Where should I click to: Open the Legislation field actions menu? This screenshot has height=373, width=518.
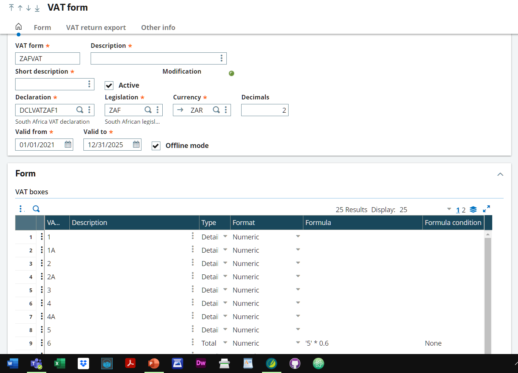[x=157, y=110]
